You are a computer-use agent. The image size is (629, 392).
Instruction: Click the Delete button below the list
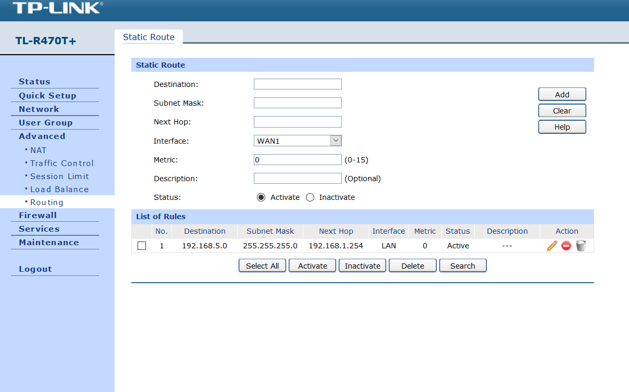[413, 265]
